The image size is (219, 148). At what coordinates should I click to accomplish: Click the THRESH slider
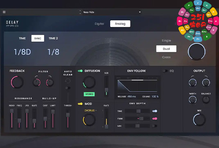(x=68, y=118)
